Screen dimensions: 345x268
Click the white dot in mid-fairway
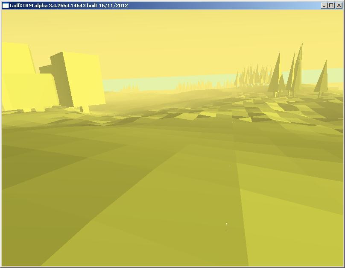pyautogui.click(x=230, y=165)
